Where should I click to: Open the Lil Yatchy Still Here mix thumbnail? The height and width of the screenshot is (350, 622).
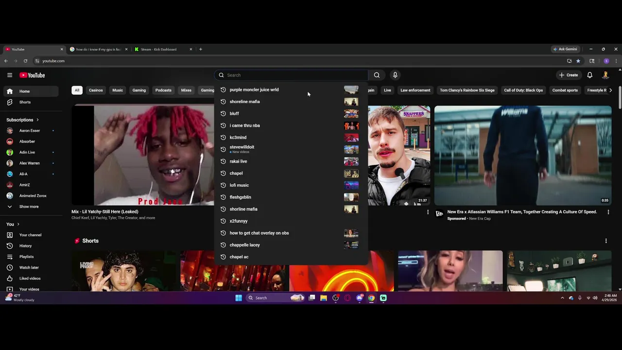143,155
